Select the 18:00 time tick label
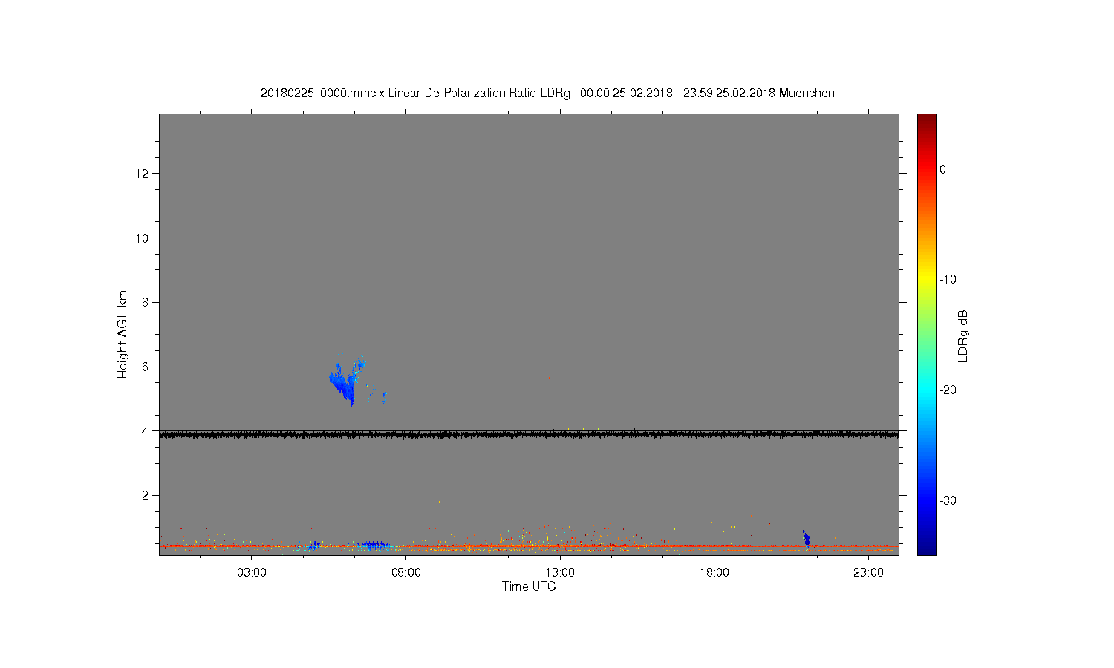The width and height of the screenshot is (1114, 668). pyautogui.click(x=714, y=573)
